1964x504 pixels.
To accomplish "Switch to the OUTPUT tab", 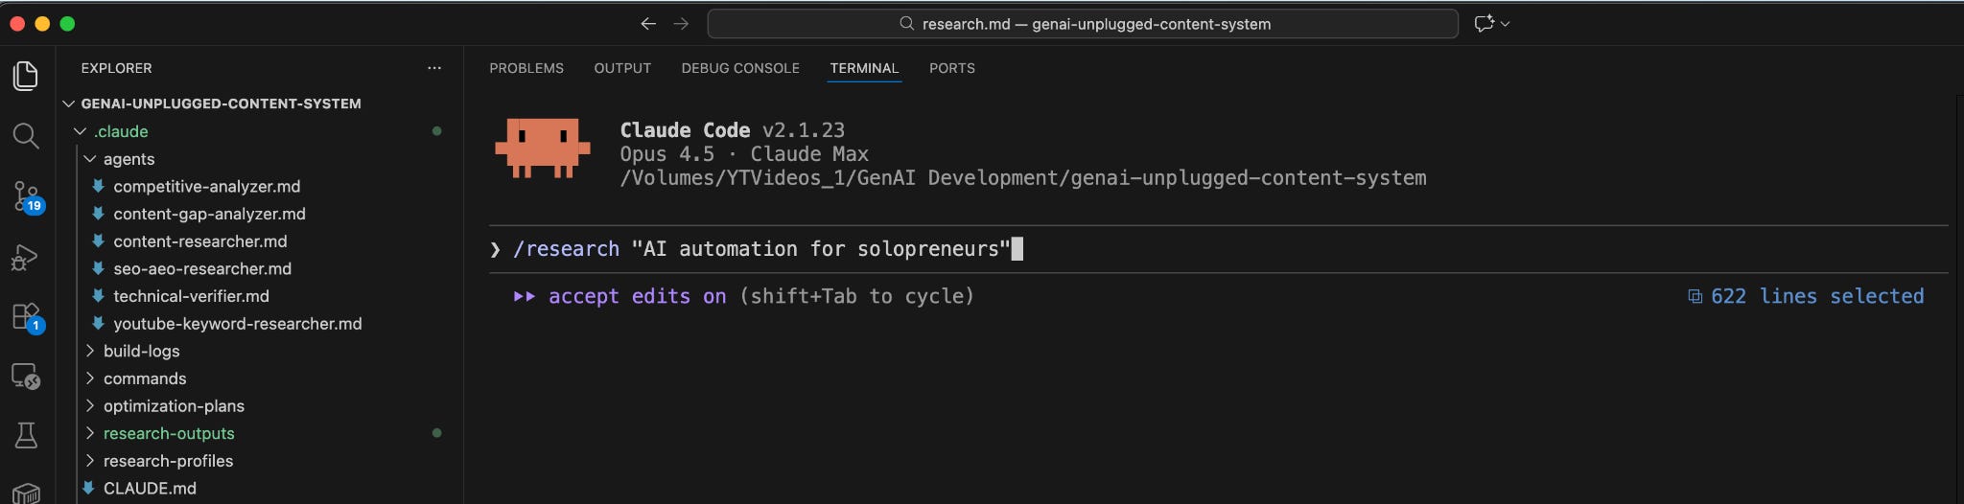I will [x=622, y=68].
